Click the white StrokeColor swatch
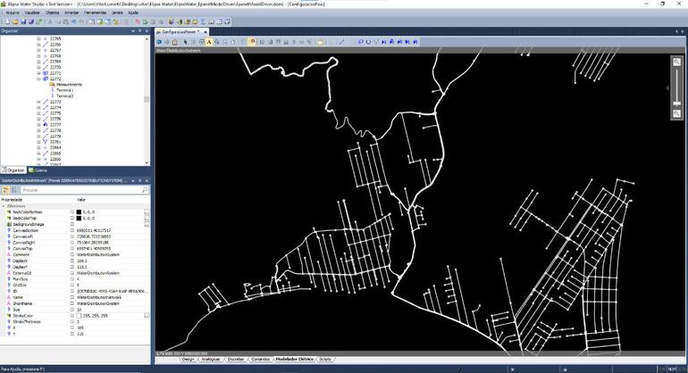 pyautogui.click(x=79, y=315)
